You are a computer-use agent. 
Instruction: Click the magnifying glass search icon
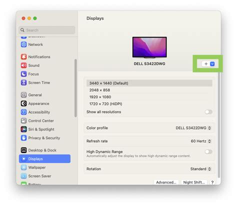[22, 30]
